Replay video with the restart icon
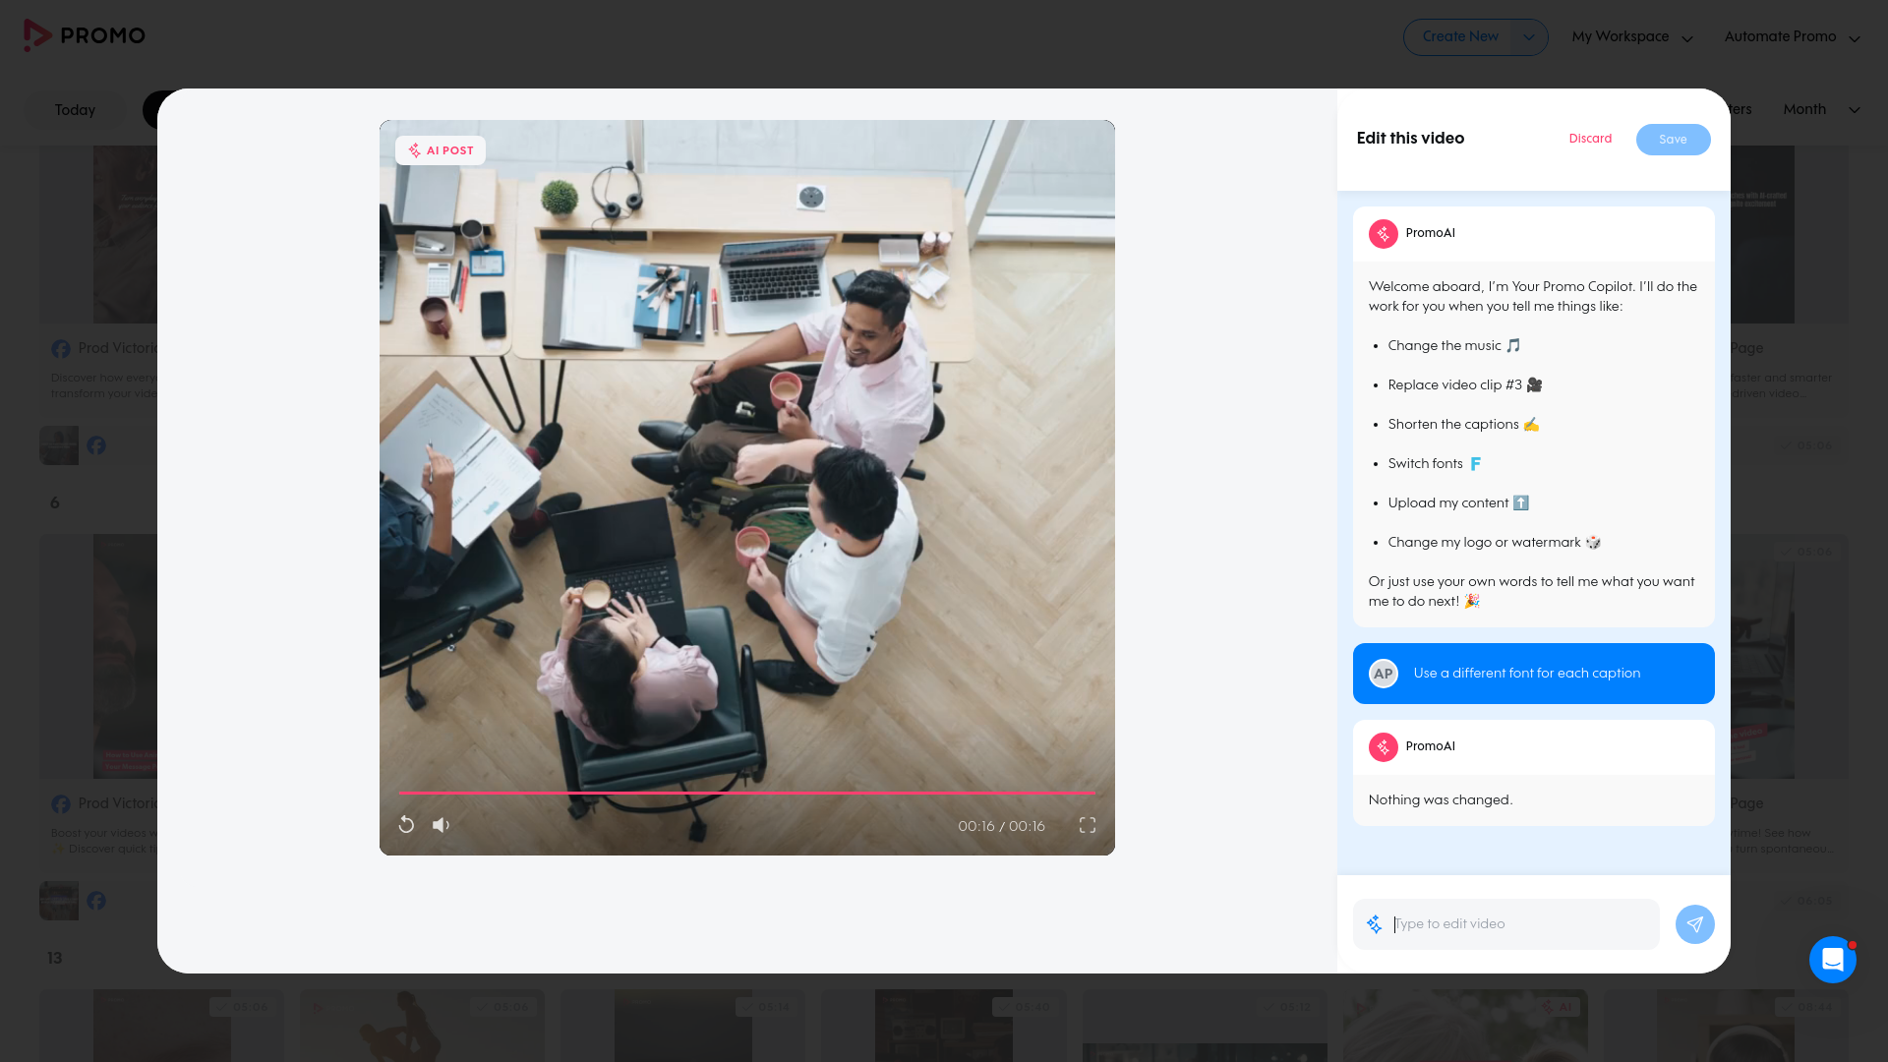The width and height of the screenshot is (1888, 1062). pyautogui.click(x=406, y=825)
